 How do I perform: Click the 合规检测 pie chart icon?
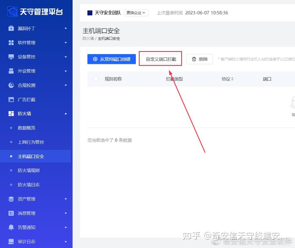click(11, 85)
